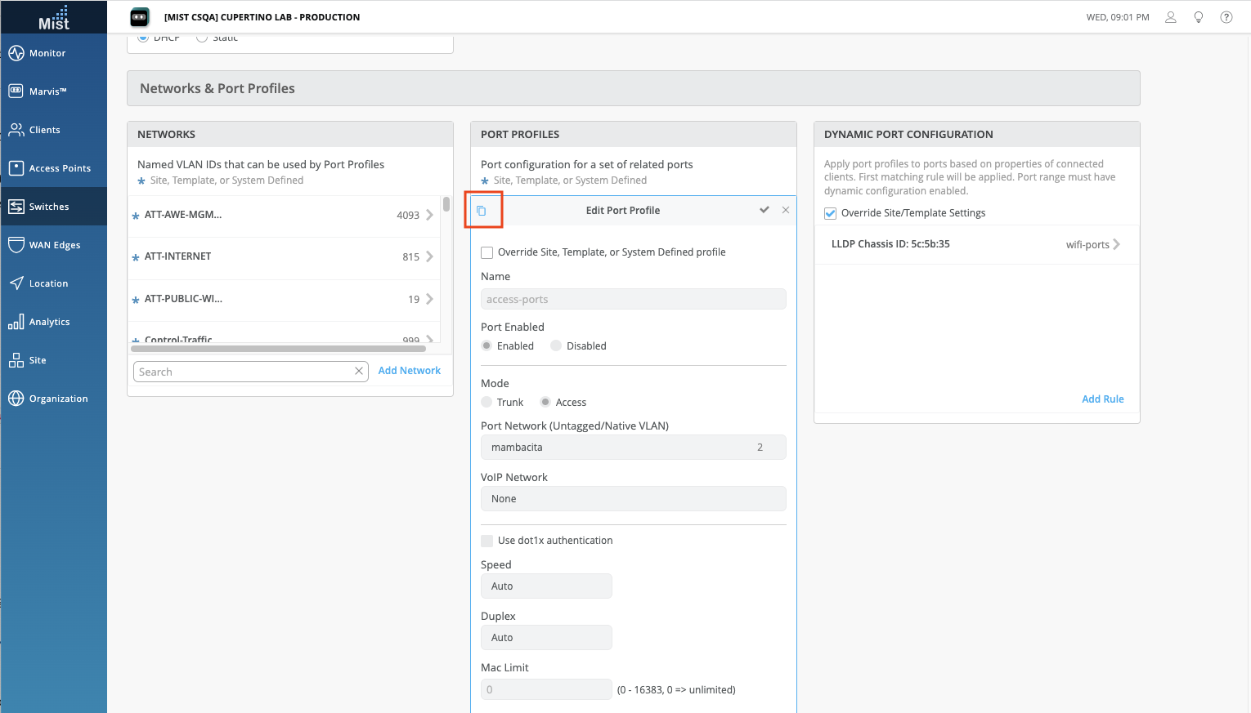The image size is (1251, 713).
Task: Uncheck Override Site/Template Settings
Action: click(x=831, y=213)
